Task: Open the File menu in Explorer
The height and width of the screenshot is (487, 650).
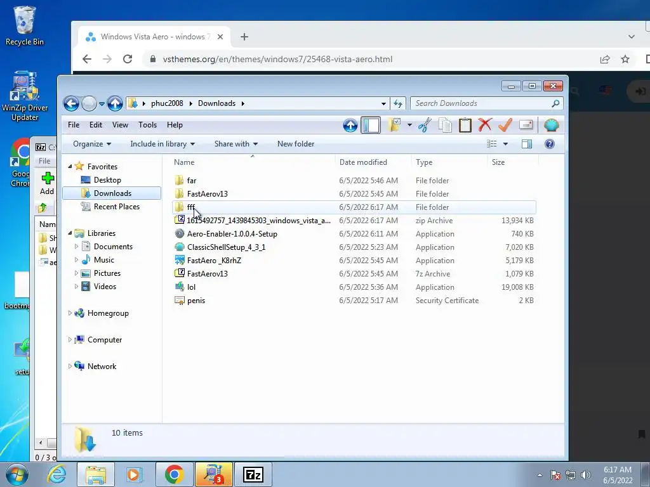Action: (74, 125)
